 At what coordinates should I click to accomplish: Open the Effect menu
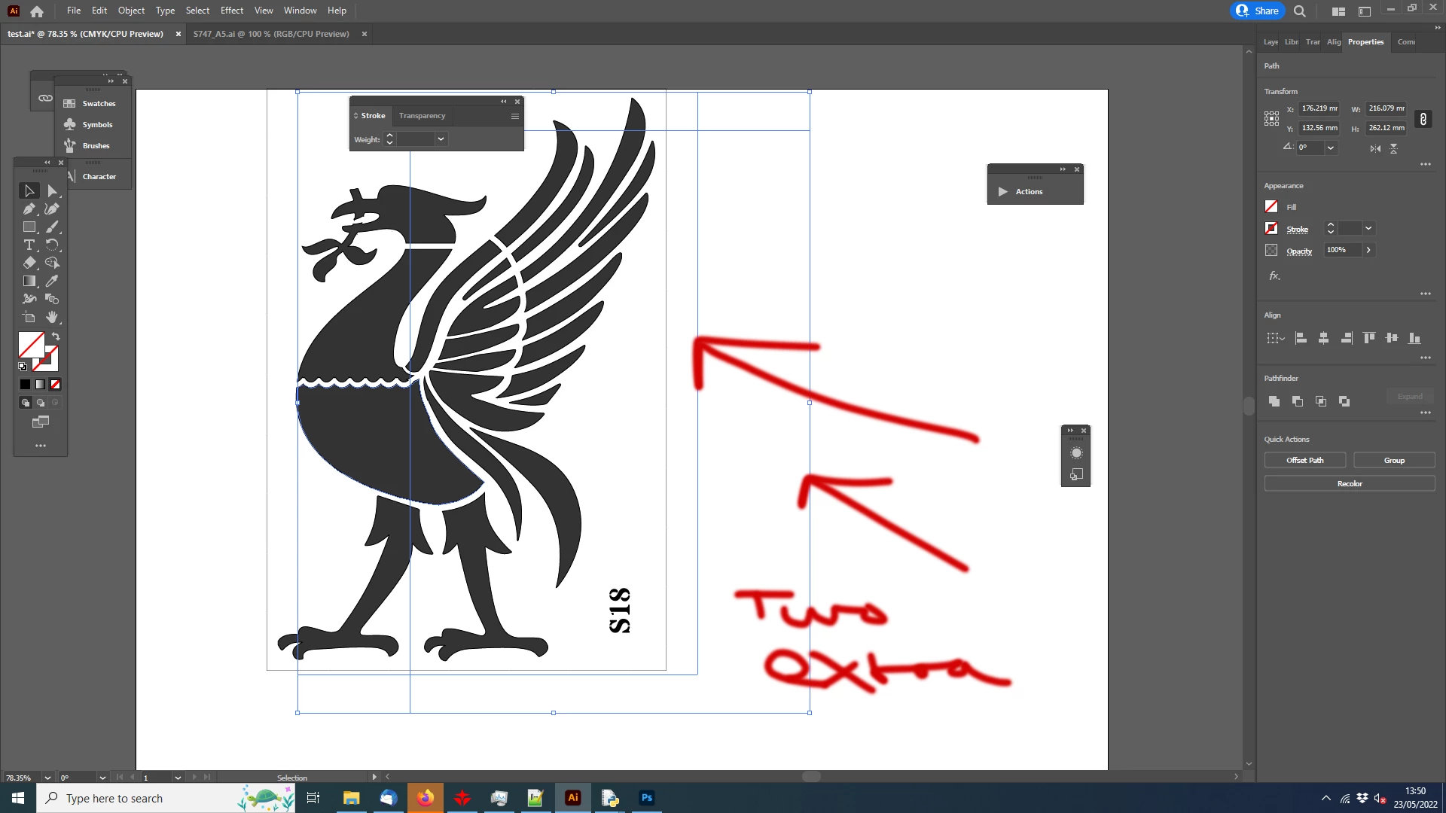[231, 11]
